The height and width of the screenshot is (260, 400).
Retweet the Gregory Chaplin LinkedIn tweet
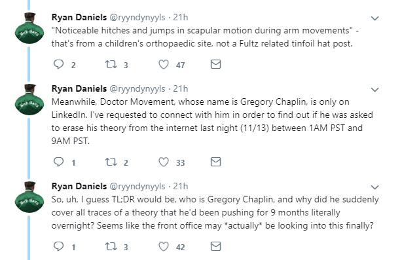click(x=111, y=162)
